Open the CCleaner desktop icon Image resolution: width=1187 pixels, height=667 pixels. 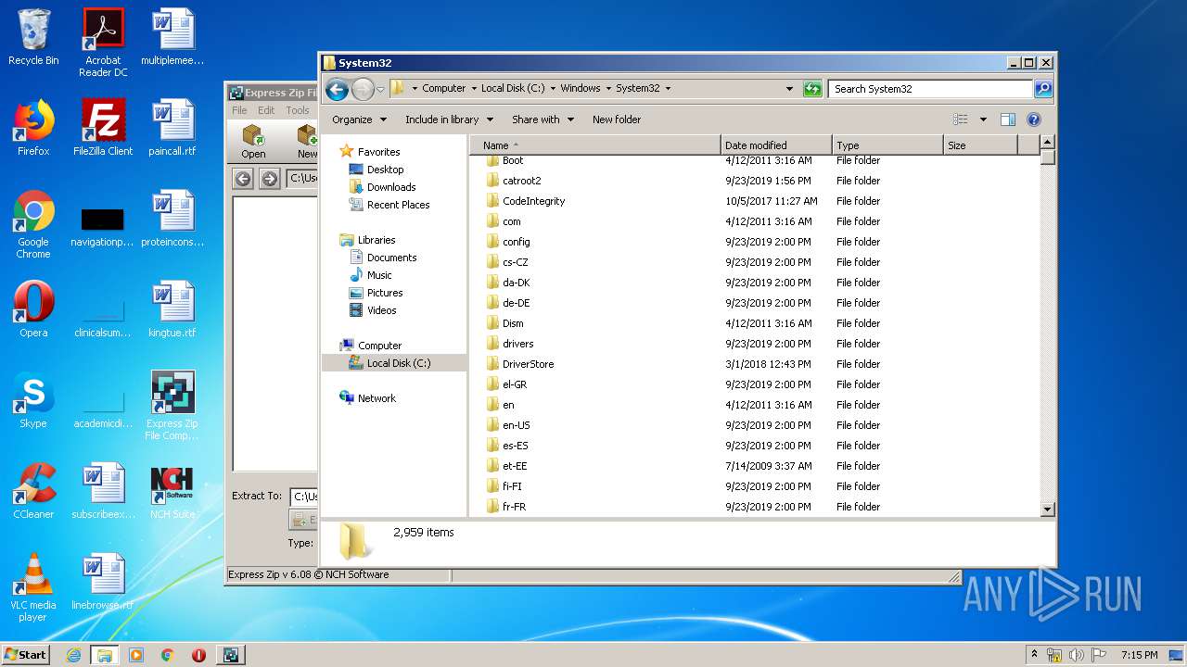33,491
